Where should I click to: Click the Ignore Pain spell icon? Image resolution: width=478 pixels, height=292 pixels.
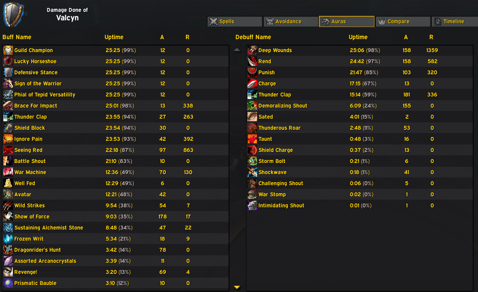coord(8,139)
